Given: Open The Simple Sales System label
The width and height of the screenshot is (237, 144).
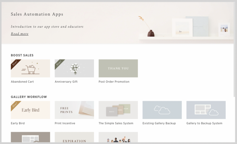Looking at the screenshot, I should point(116,123).
